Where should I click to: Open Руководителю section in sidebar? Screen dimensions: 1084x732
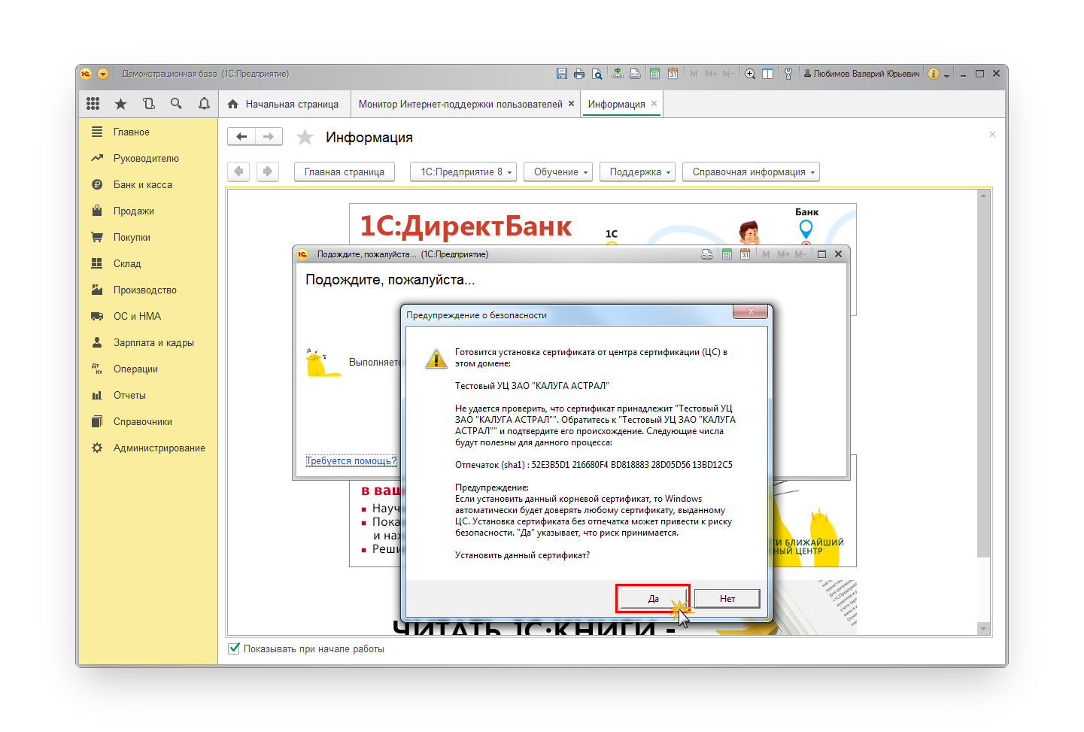147,159
